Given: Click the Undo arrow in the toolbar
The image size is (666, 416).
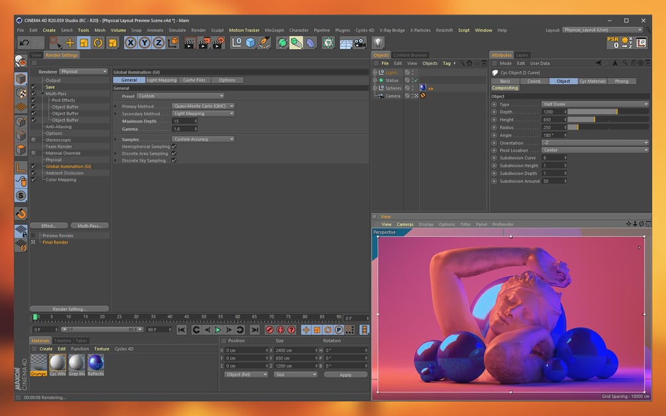Looking at the screenshot, I should pos(25,42).
